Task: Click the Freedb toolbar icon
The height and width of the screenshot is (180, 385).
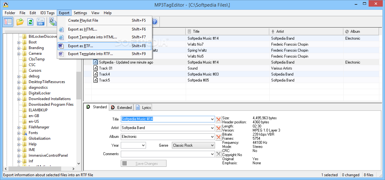Action: pyautogui.click(x=41, y=22)
